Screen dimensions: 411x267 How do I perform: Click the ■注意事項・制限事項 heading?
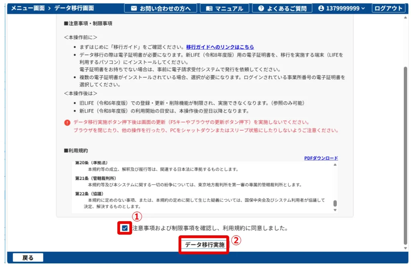pyautogui.click(x=88, y=24)
